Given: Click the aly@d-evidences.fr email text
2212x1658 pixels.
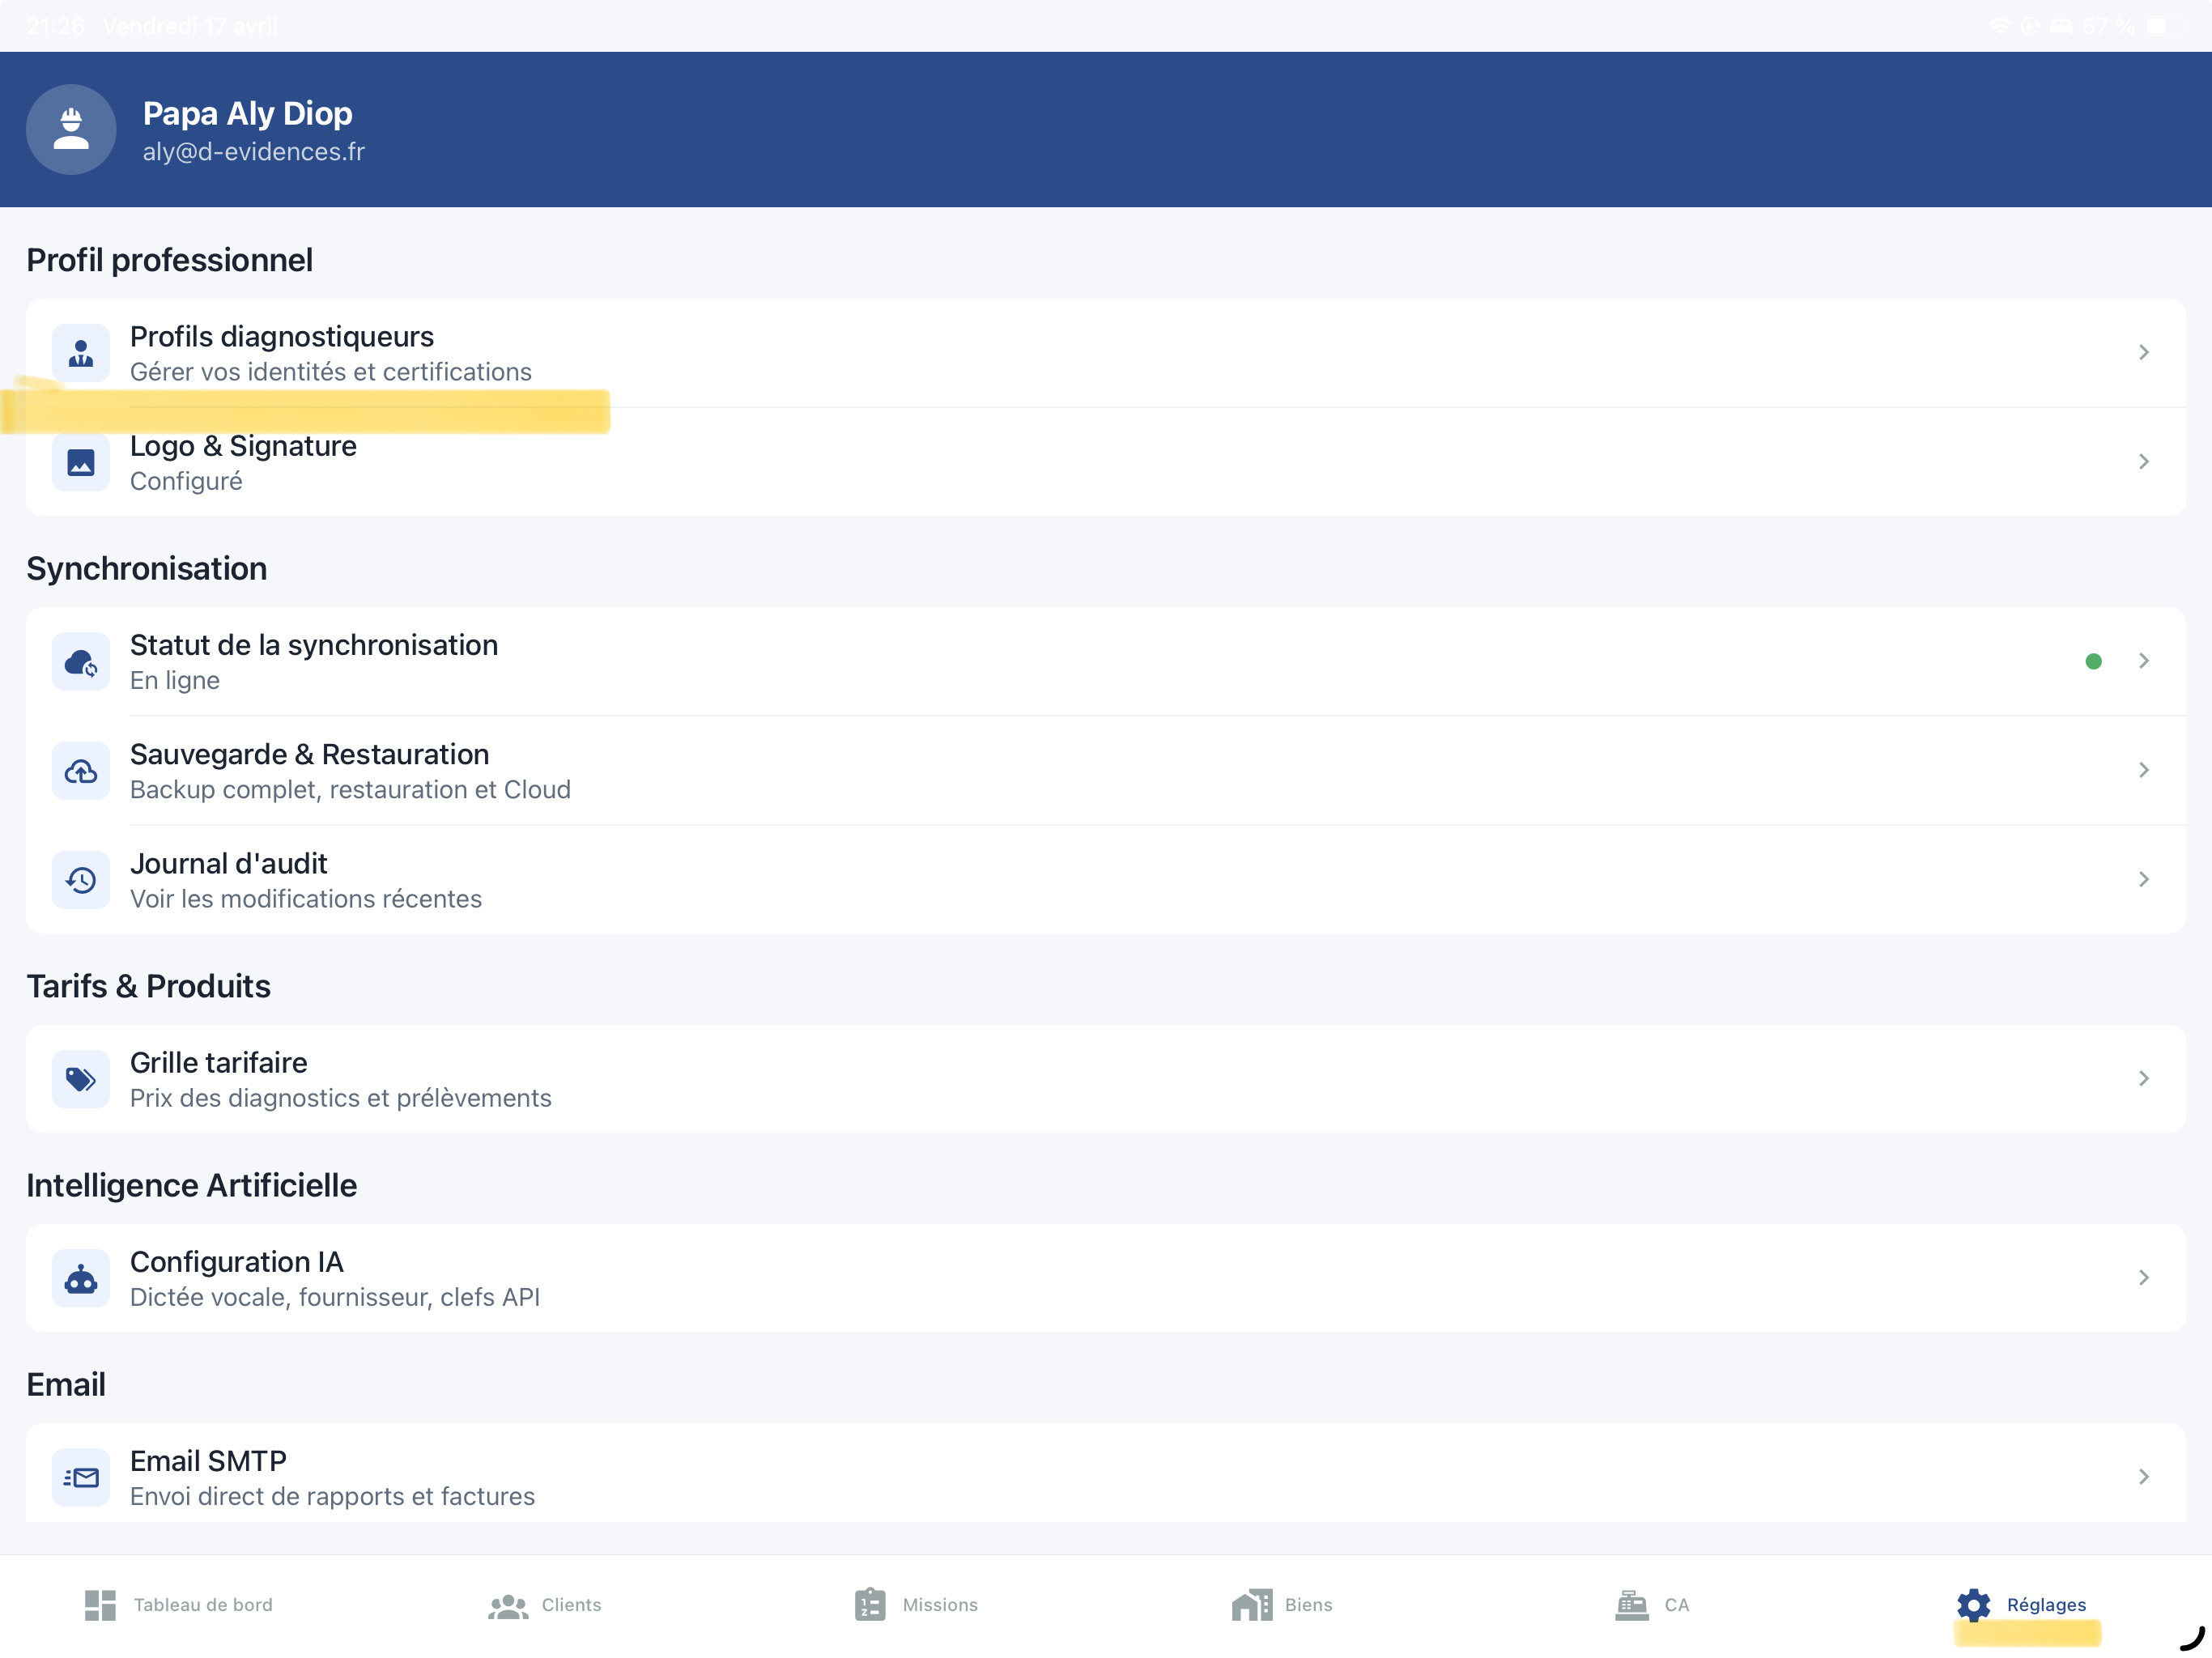Looking at the screenshot, I should [254, 152].
